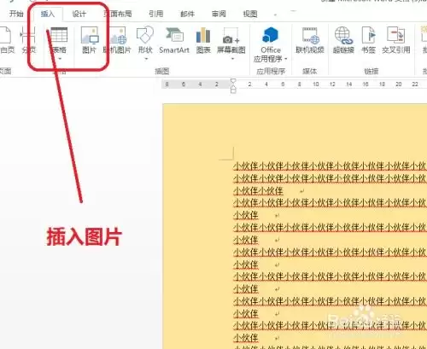427x349 pixels.
Task: Add a hyperlink via 超链接 icon
Action: click(343, 40)
